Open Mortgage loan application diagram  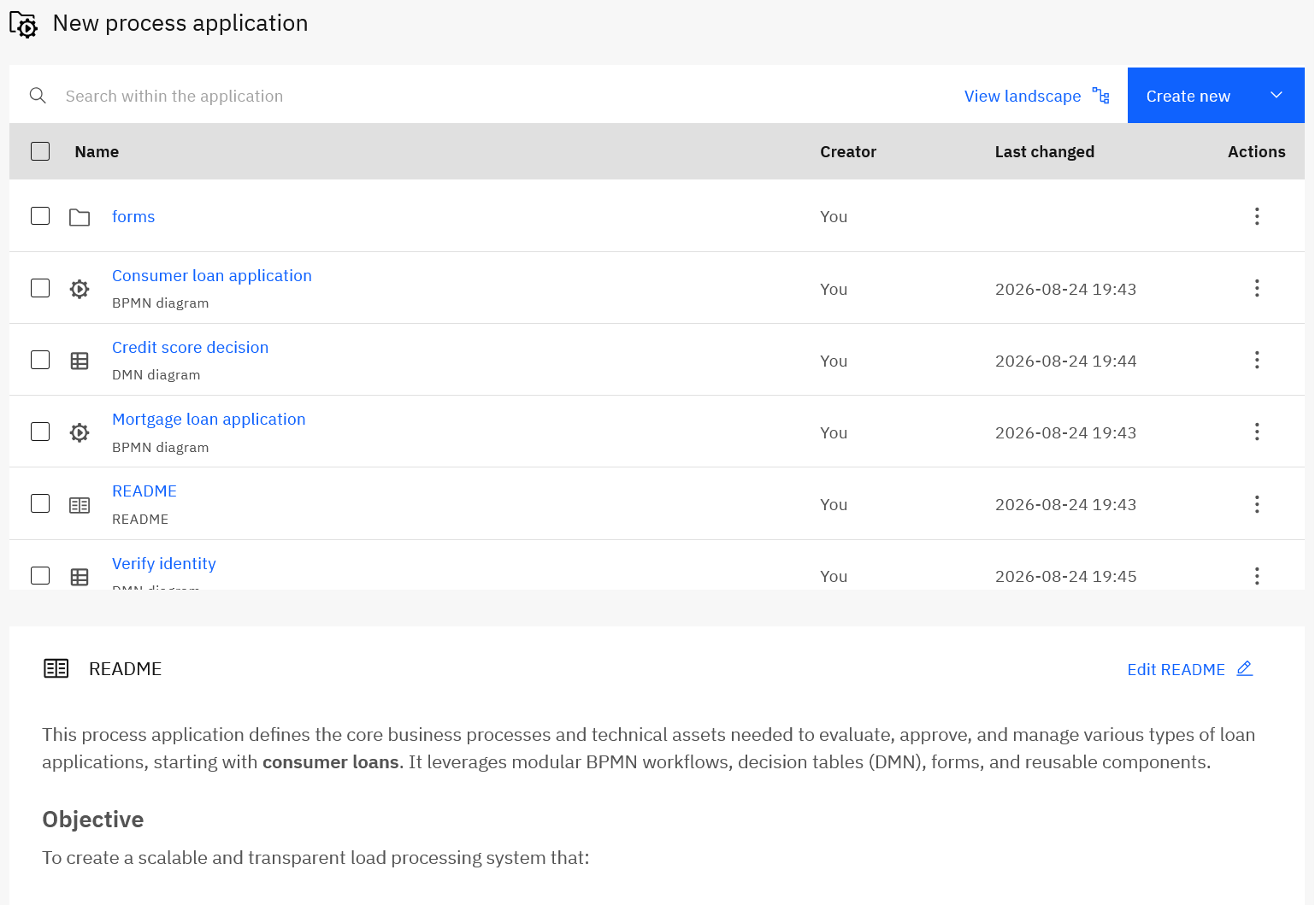coord(209,419)
